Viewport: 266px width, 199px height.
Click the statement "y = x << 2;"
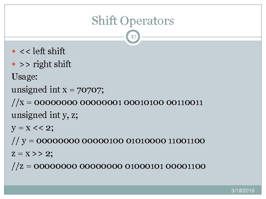pyautogui.click(x=33, y=128)
